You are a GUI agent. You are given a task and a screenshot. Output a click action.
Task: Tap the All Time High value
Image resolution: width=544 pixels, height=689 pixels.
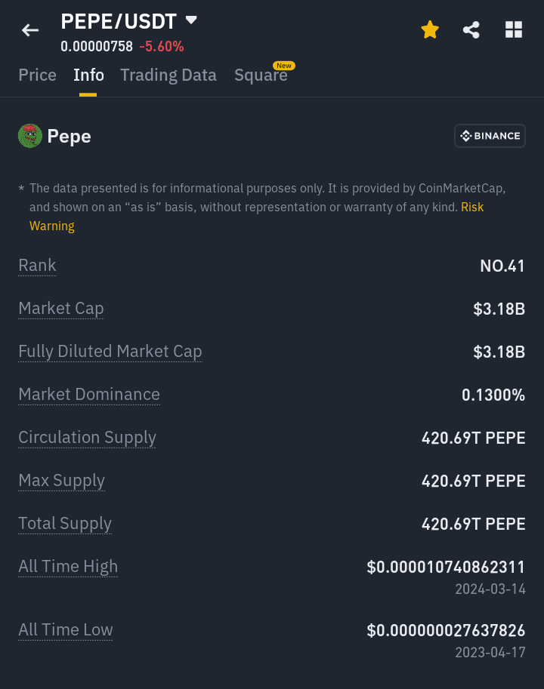(x=446, y=567)
